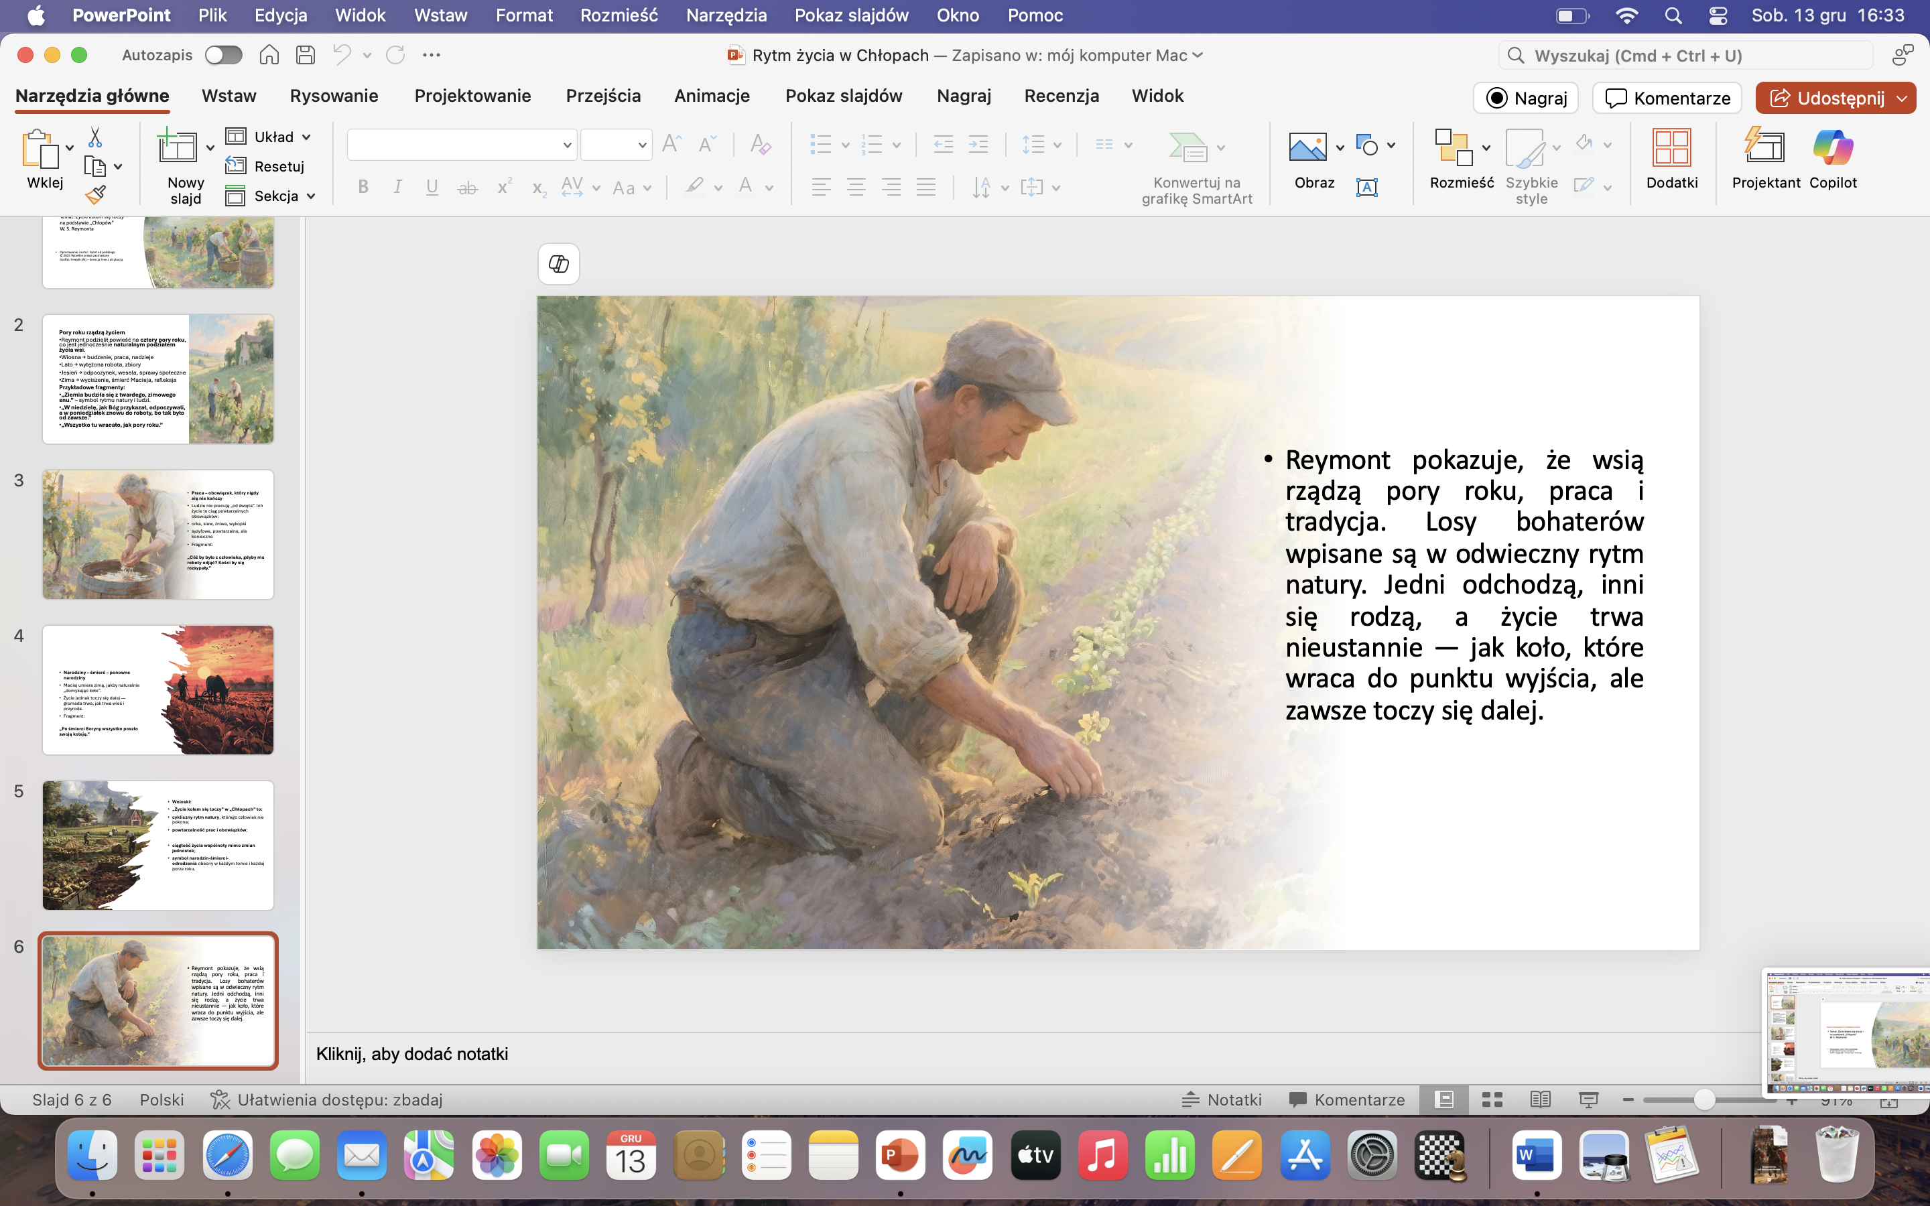Open the font name combo box
This screenshot has height=1206, width=1930.
pyautogui.click(x=461, y=145)
